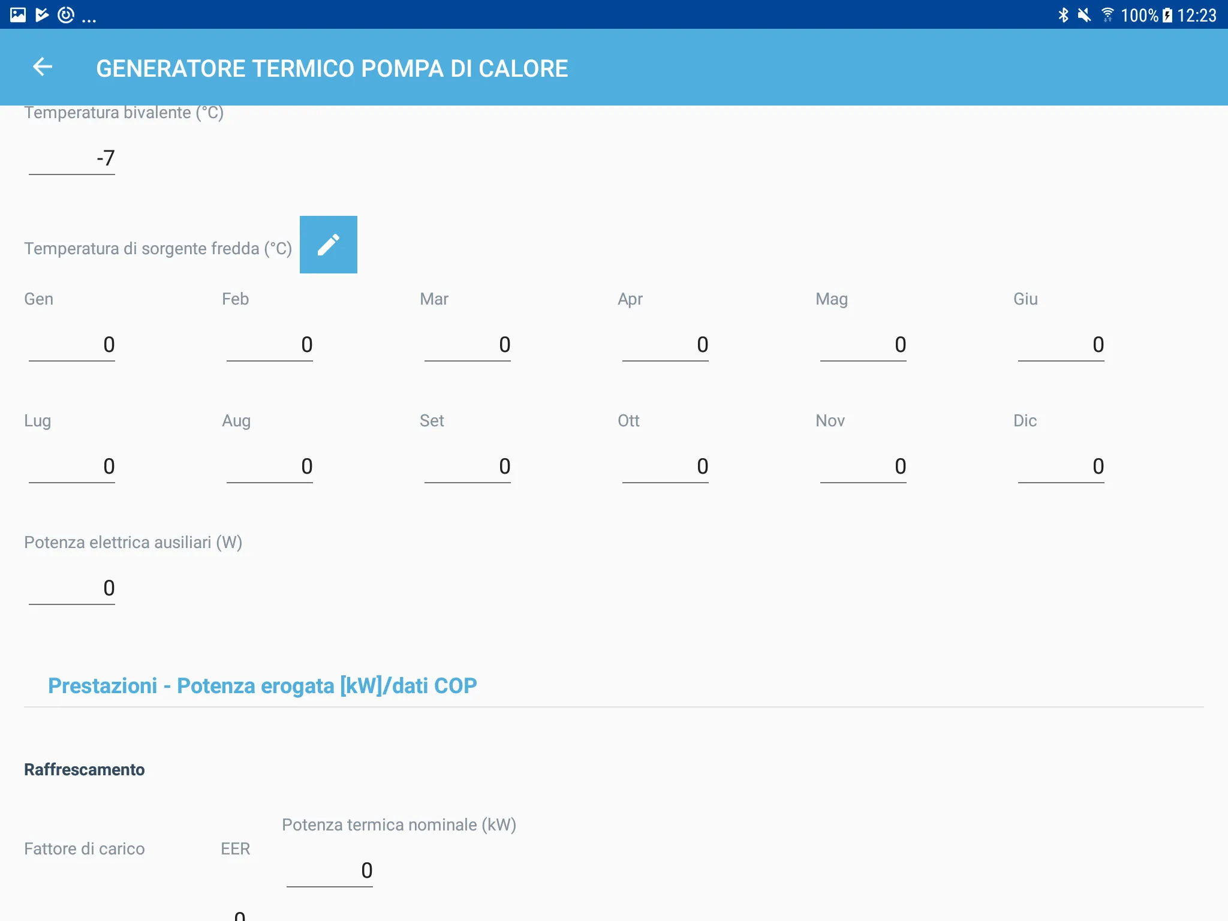Edit the Lug temperature field
The height and width of the screenshot is (921, 1228).
click(72, 467)
